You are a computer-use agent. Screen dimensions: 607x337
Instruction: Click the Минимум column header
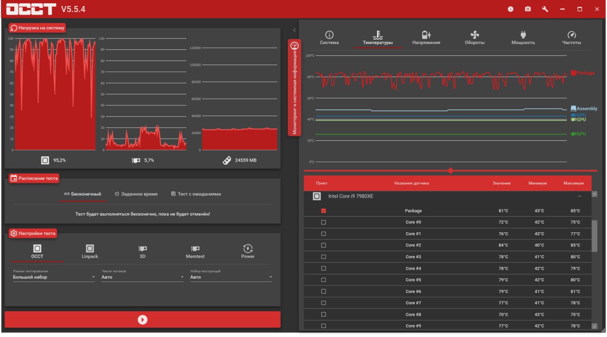pos(538,183)
